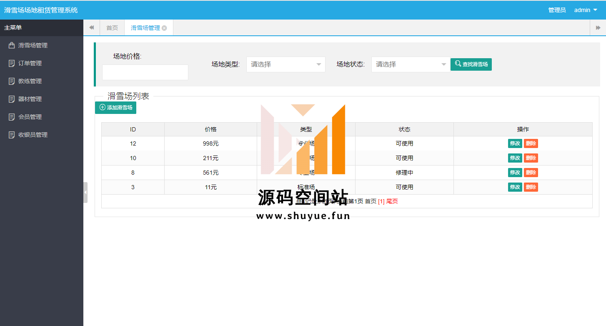The image size is (606, 326).
Task: Expand the 场地类型 dropdown
Action: pyautogui.click(x=286, y=64)
